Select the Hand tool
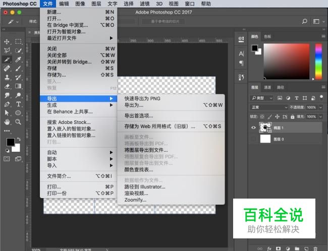 point(7,122)
